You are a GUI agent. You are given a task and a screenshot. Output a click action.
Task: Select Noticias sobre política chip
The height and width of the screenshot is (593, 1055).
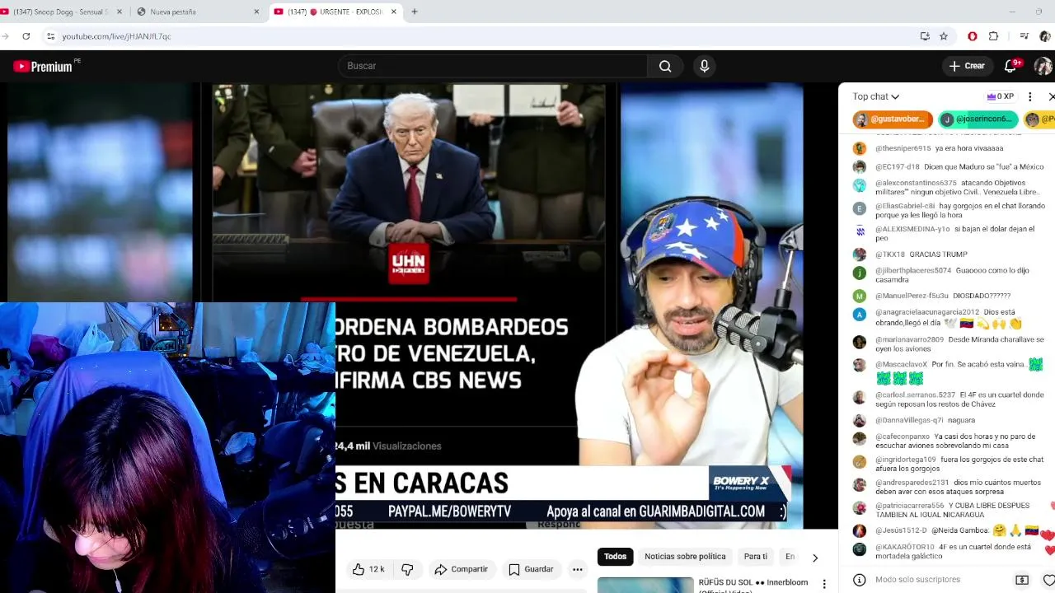click(685, 557)
